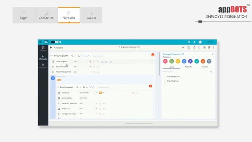Switch to Layouts tab in right panel
The height and width of the screenshot is (142, 252).
tap(172, 67)
